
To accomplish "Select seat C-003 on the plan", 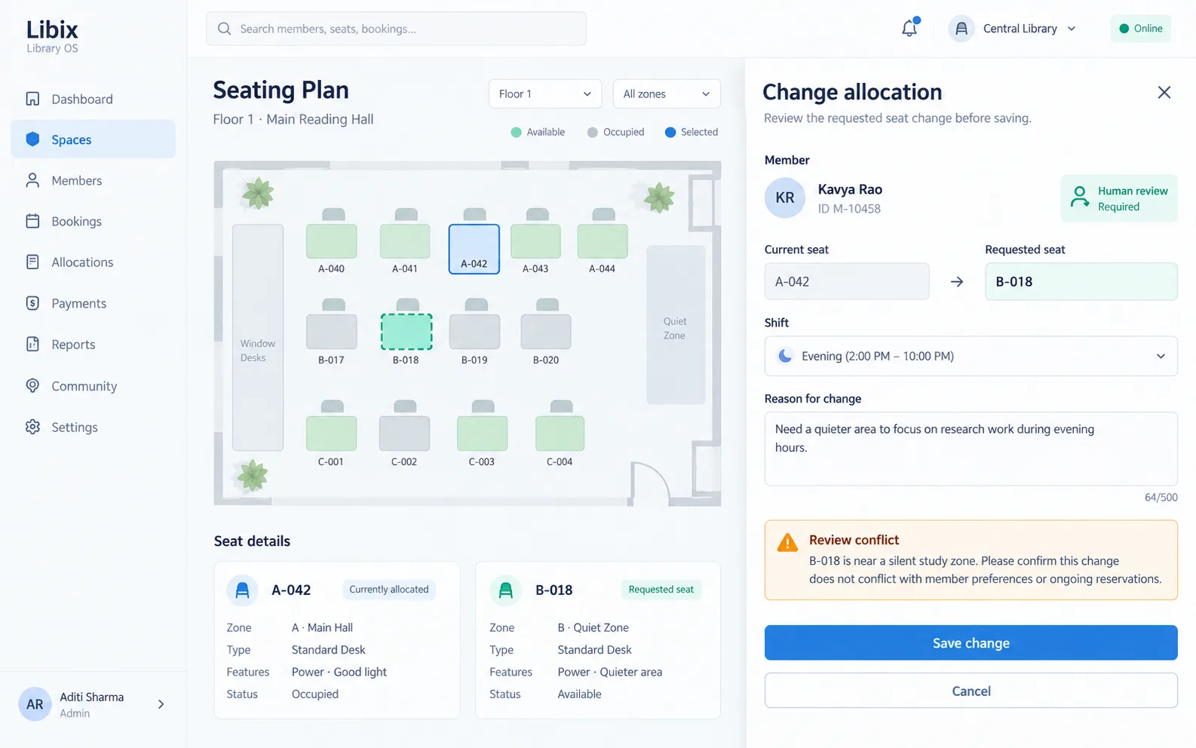I will point(482,433).
